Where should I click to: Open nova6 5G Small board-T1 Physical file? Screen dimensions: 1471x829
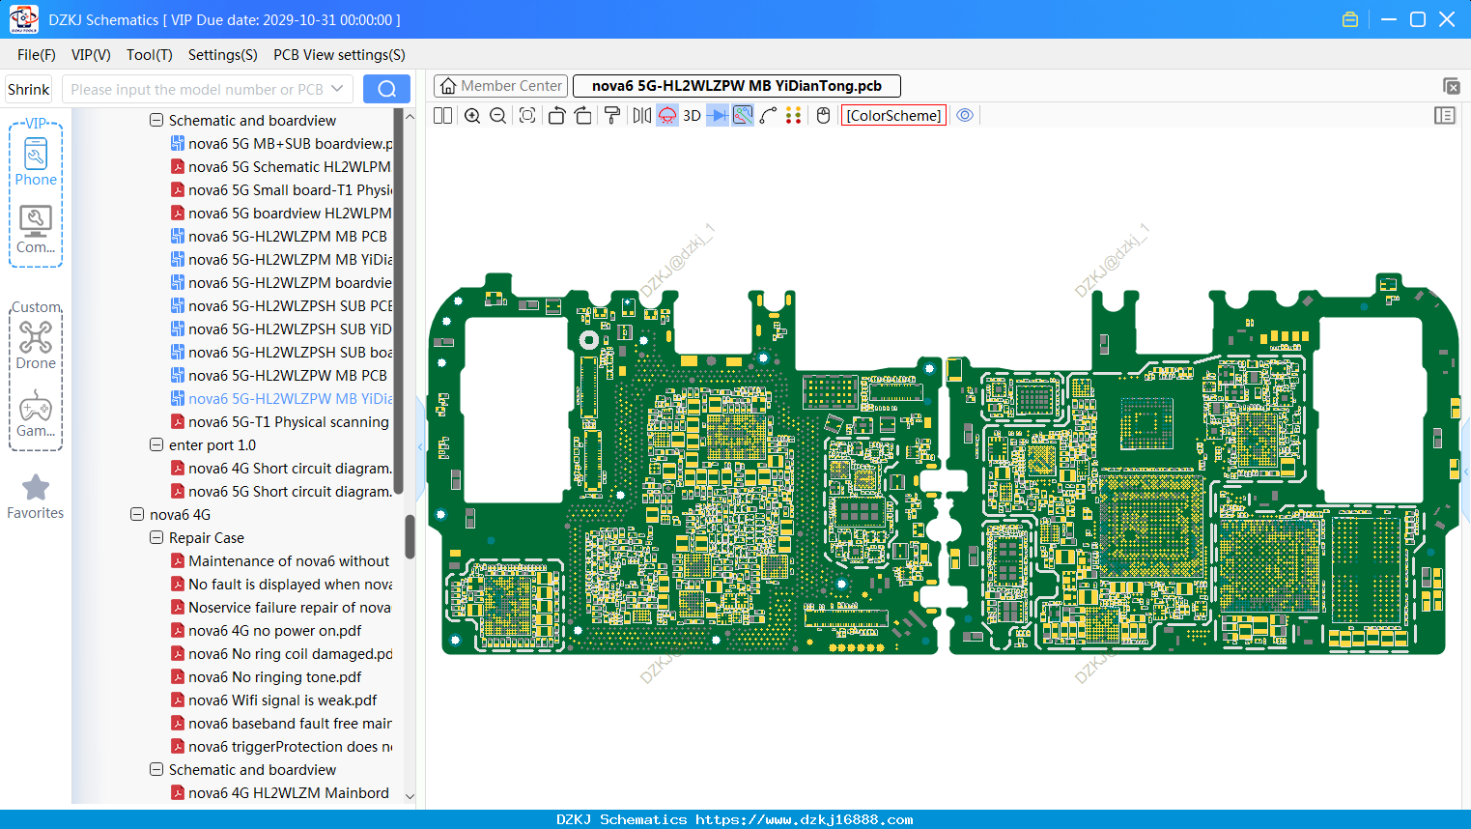281,190
